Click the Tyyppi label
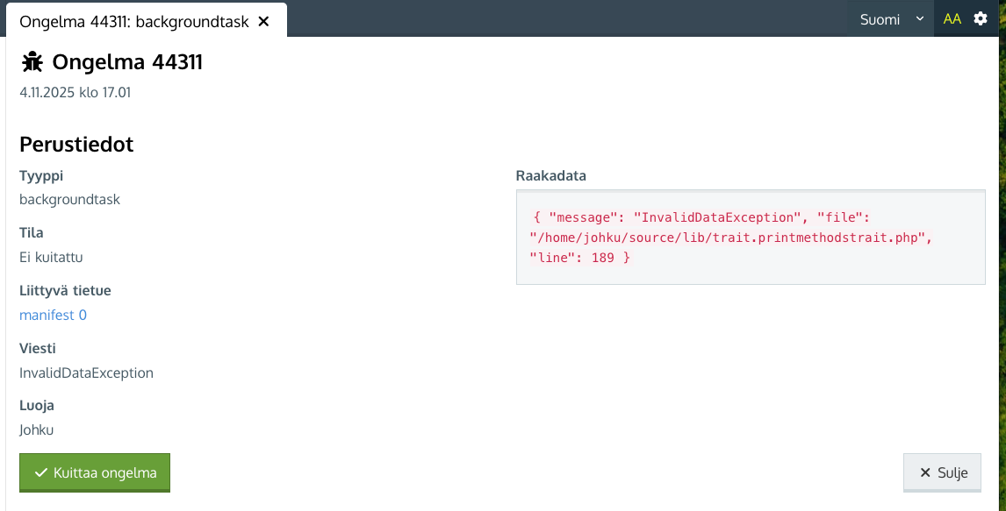Image resolution: width=1006 pixels, height=511 pixels. coord(41,175)
